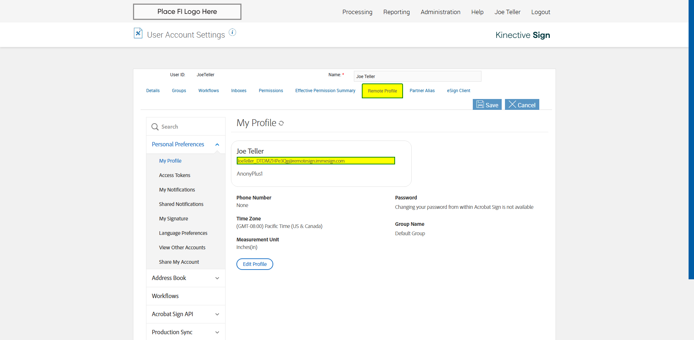
Task: Open the Effective Permission Summary tab
Action: (x=325, y=91)
